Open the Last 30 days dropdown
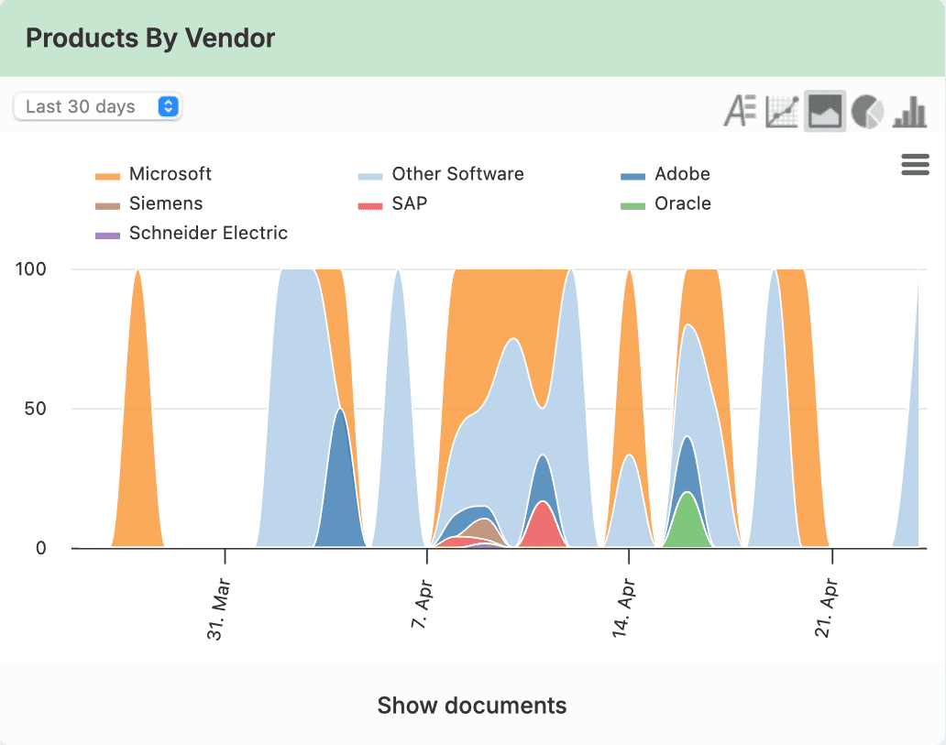The image size is (946, 745). point(97,107)
